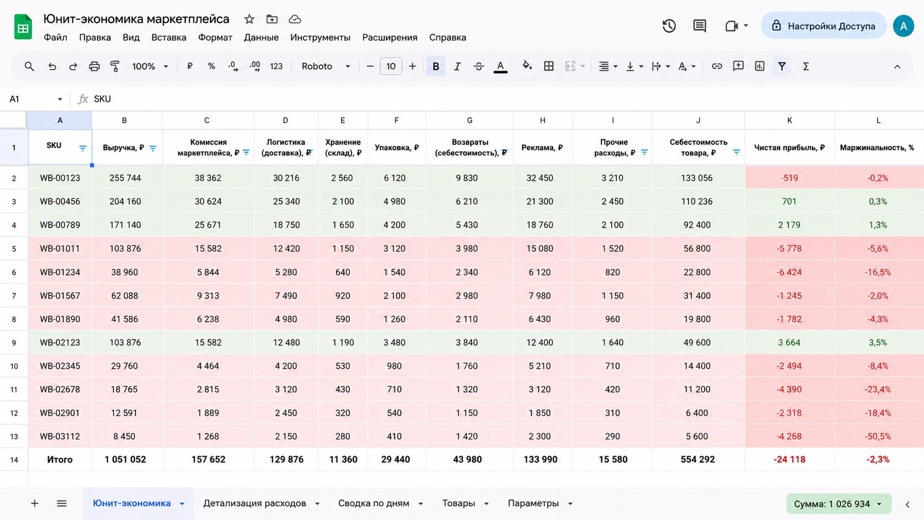Open the Выручка column filter
The width and height of the screenshot is (924, 520).
153,148
